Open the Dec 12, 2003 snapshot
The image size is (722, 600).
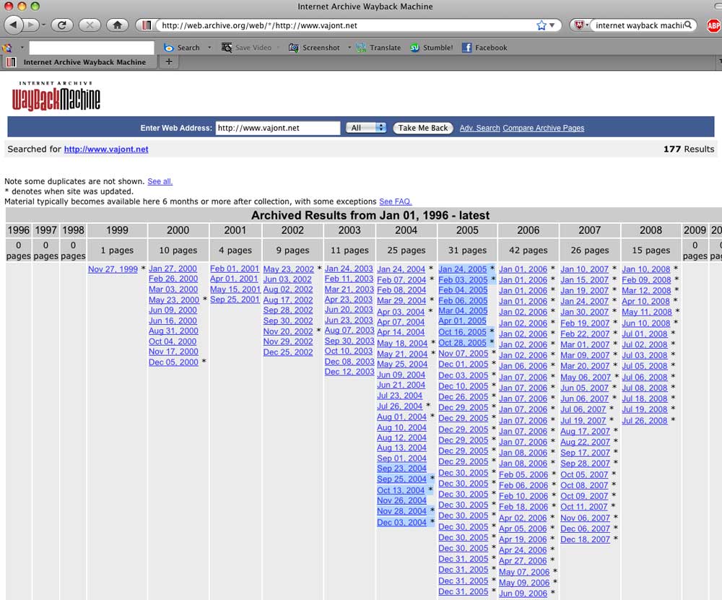click(x=349, y=372)
